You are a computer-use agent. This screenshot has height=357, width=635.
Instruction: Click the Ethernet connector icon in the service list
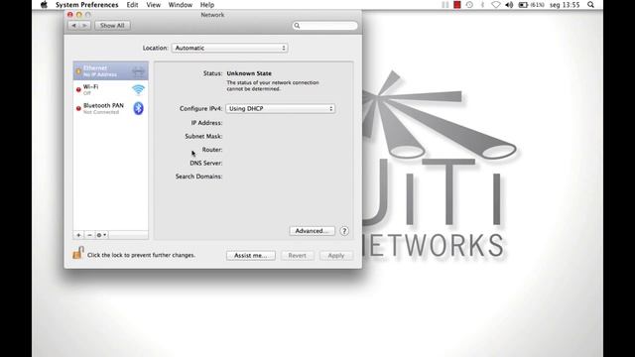pos(138,71)
